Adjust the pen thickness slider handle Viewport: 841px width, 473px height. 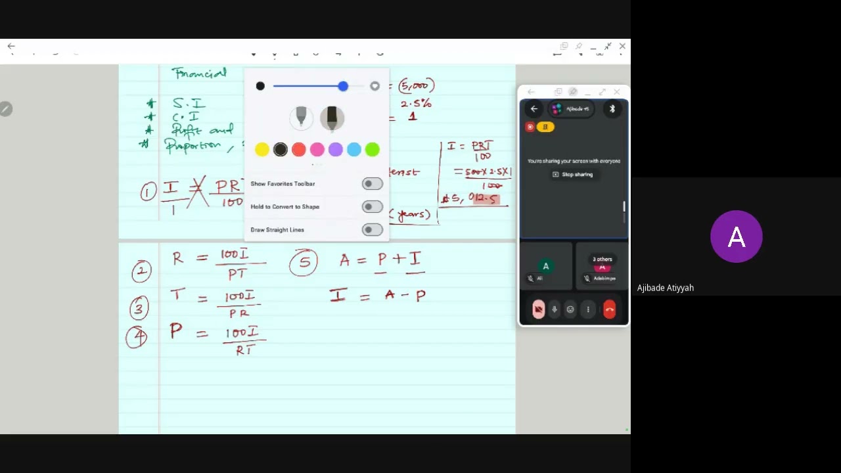(343, 86)
